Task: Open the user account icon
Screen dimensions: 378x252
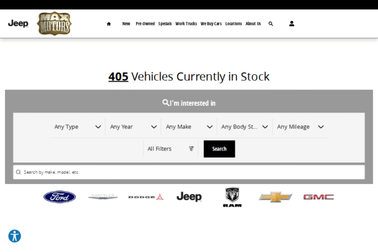Action: 291,24
